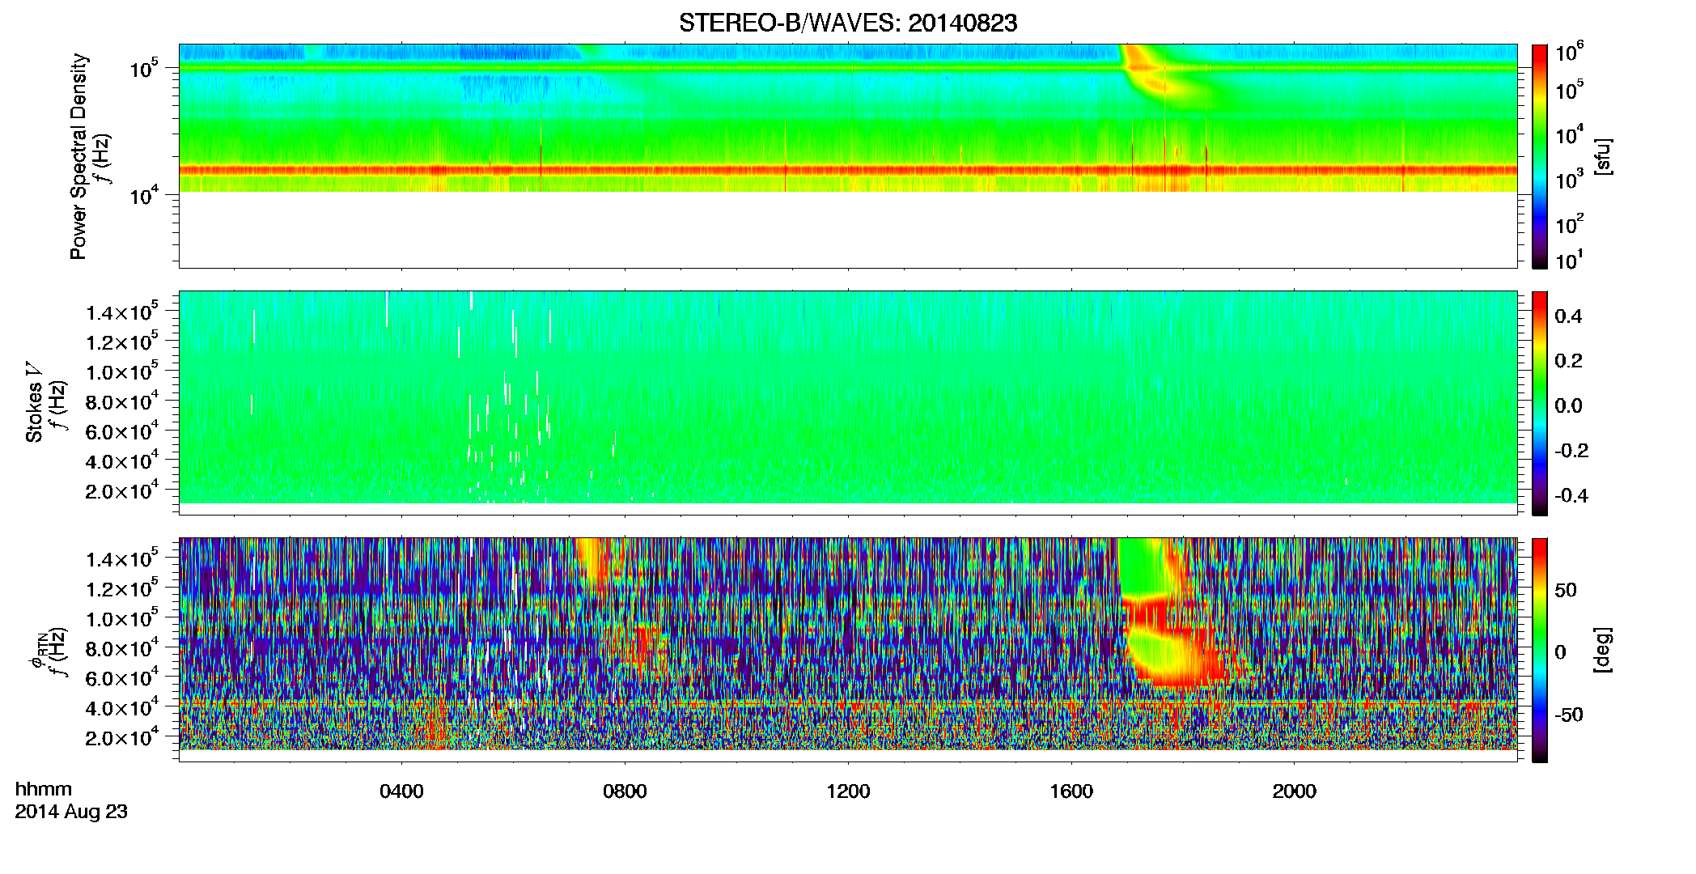Click the plot title STEREO-B/WAVES: 20140823
The height and width of the screenshot is (874, 1696).
(848, 23)
